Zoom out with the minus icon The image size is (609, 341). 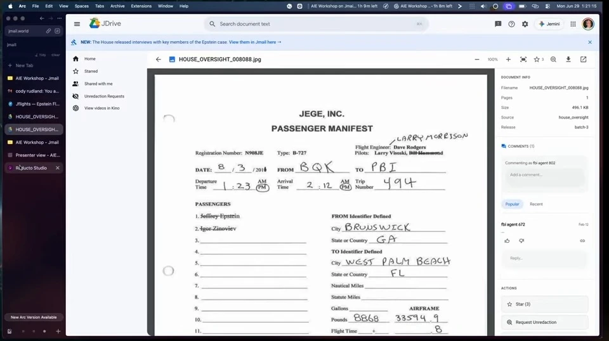pos(477,60)
